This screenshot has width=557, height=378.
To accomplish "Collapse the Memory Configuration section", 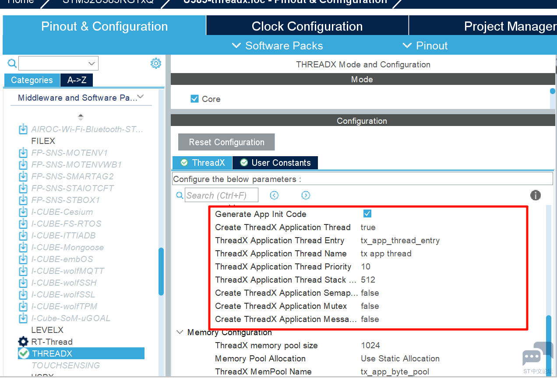I will point(180,332).
